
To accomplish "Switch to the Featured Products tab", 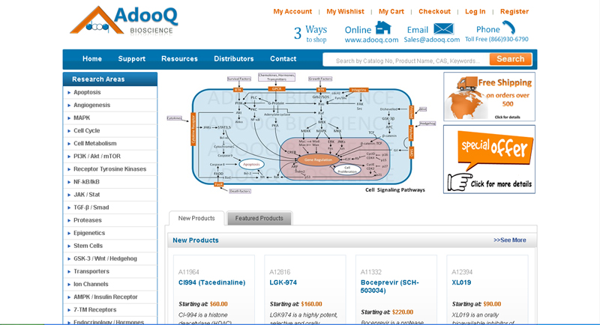I will (259, 219).
